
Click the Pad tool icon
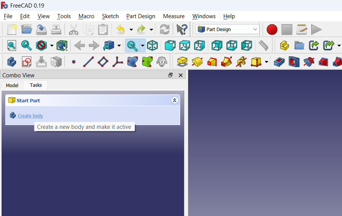click(182, 62)
